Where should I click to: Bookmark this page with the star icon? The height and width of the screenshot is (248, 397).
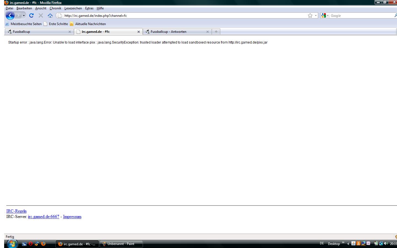coord(310,15)
